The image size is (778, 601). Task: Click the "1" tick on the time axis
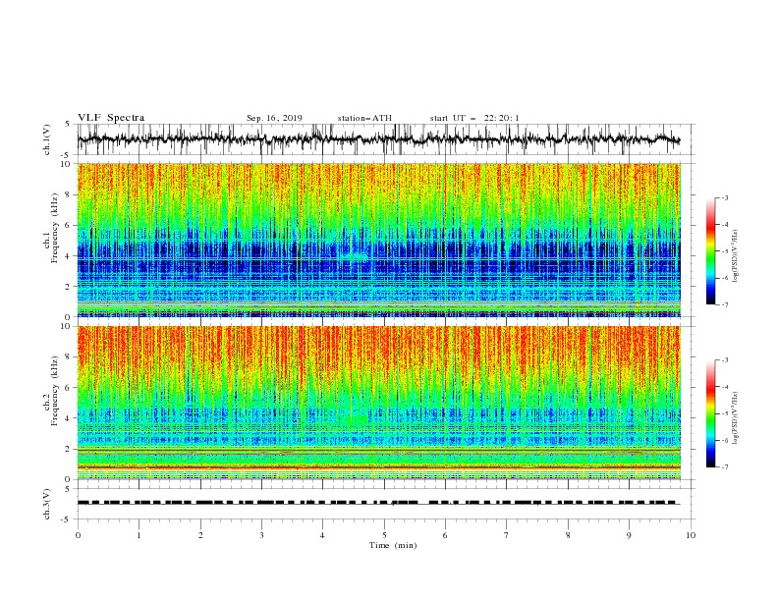139,535
